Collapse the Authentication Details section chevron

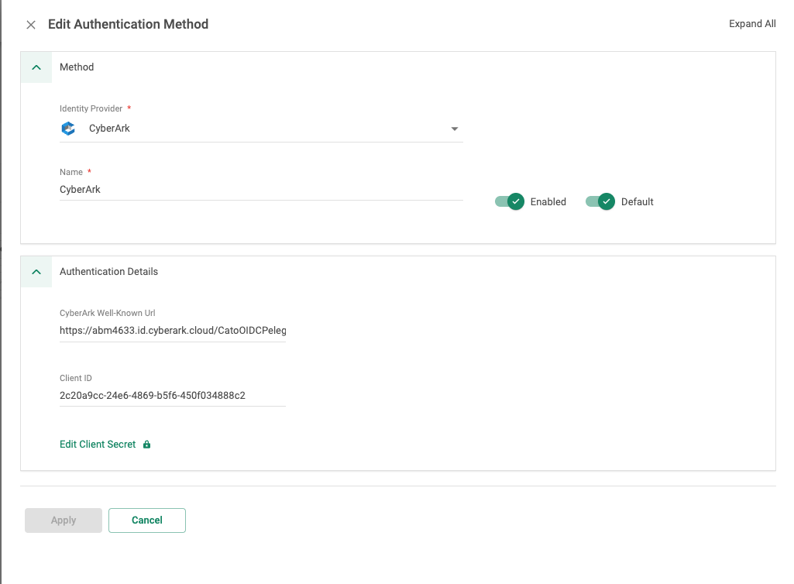pyautogui.click(x=36, y=272)
